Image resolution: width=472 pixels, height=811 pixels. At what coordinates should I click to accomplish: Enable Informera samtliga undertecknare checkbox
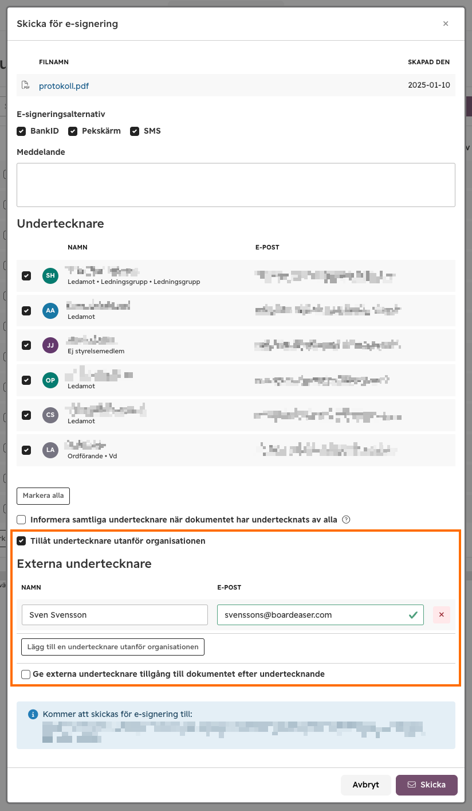[x=21, y=520]
